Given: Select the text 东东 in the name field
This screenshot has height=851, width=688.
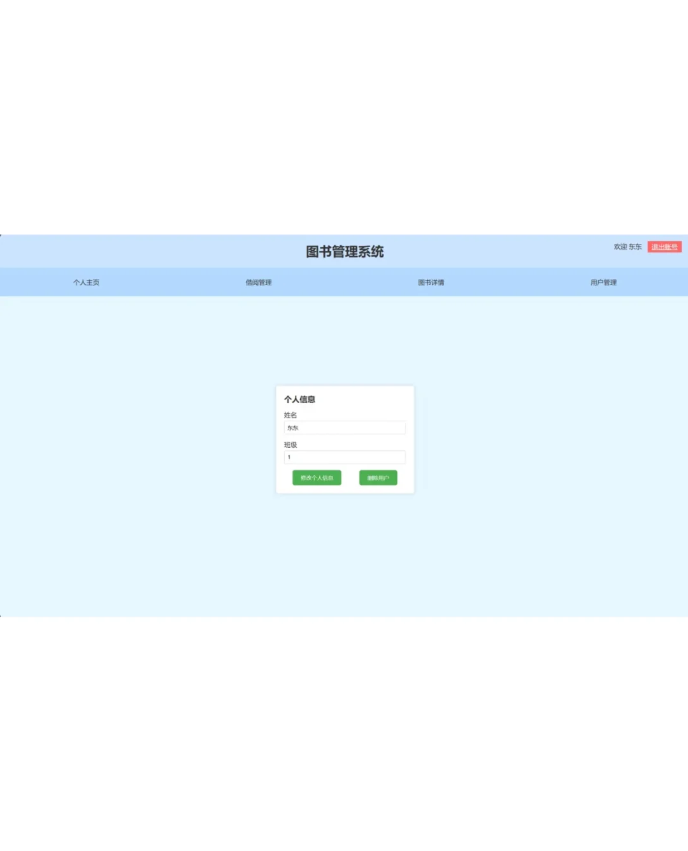Looking at the screenshot, I should tap(293, 427).
